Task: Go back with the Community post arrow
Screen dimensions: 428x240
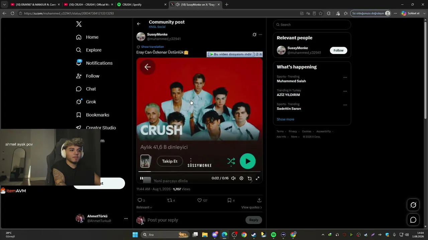Action: (x=139, y=24)
